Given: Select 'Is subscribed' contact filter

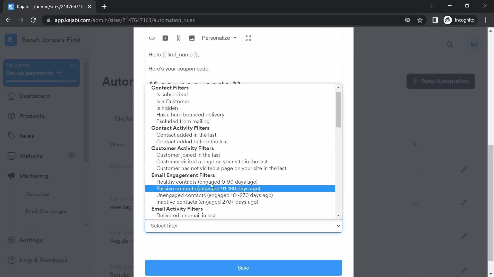Looking at the screenshot, I should pos(172,94).
